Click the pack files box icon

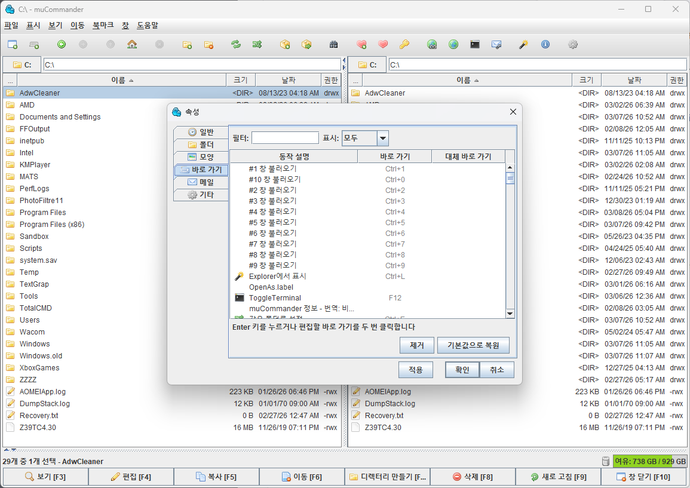[x=285, y=44]
